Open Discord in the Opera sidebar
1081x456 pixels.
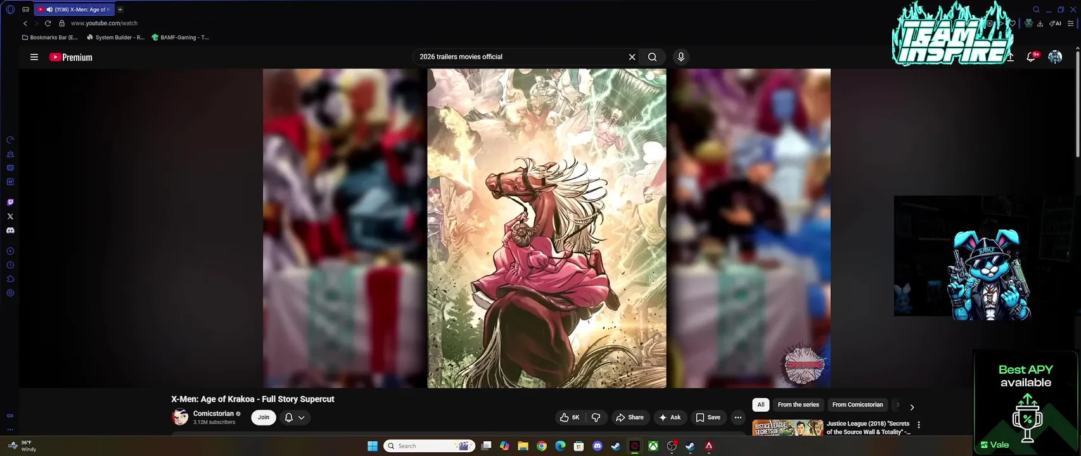click(x=10, y=231)
